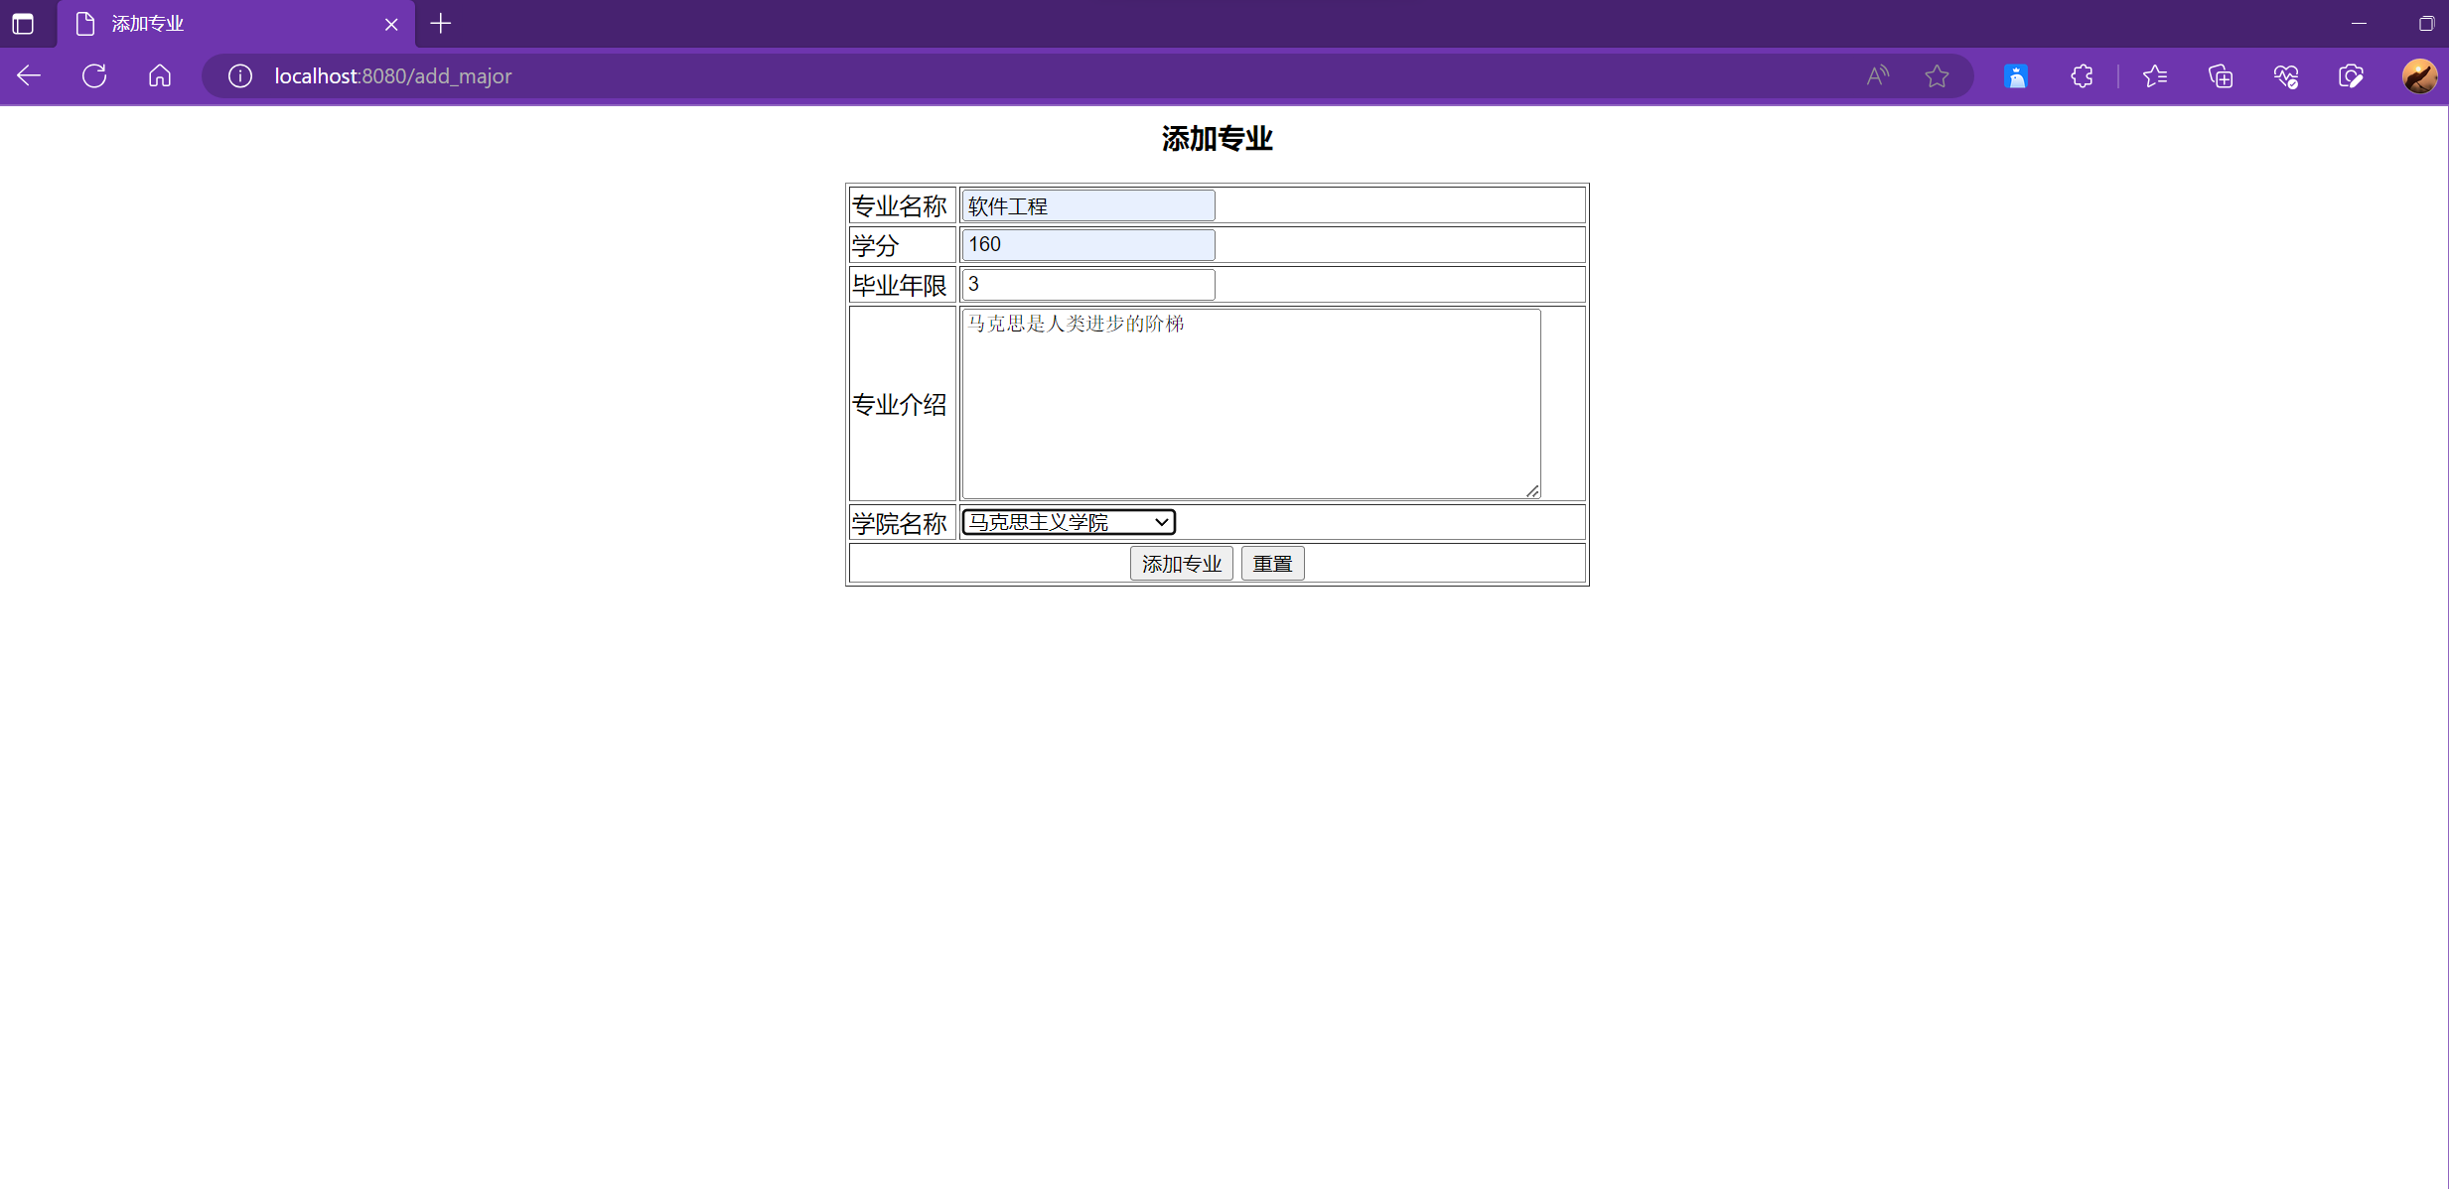This screenshot has width=2449, height=1189.
Task: Go to the browser home page
Action: click(160, 75)
